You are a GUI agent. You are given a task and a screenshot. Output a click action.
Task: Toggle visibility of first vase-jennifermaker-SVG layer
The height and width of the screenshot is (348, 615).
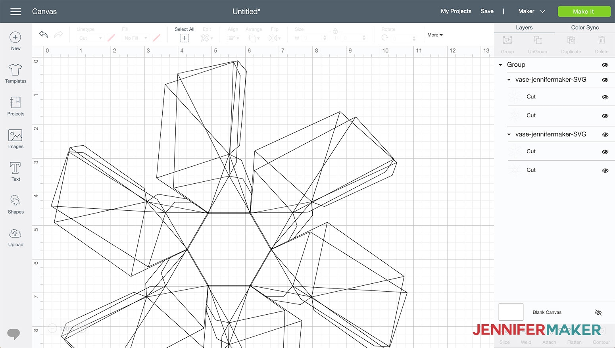click(x=605, y=80)
